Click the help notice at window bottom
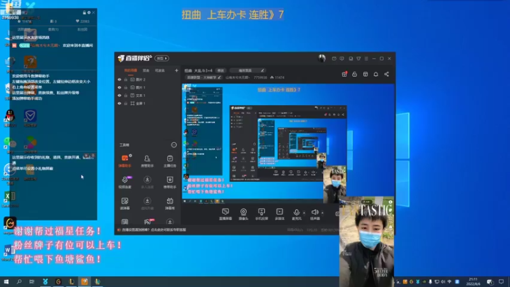The height and width of the screenshot is (287, 510). tap(152, 230)
